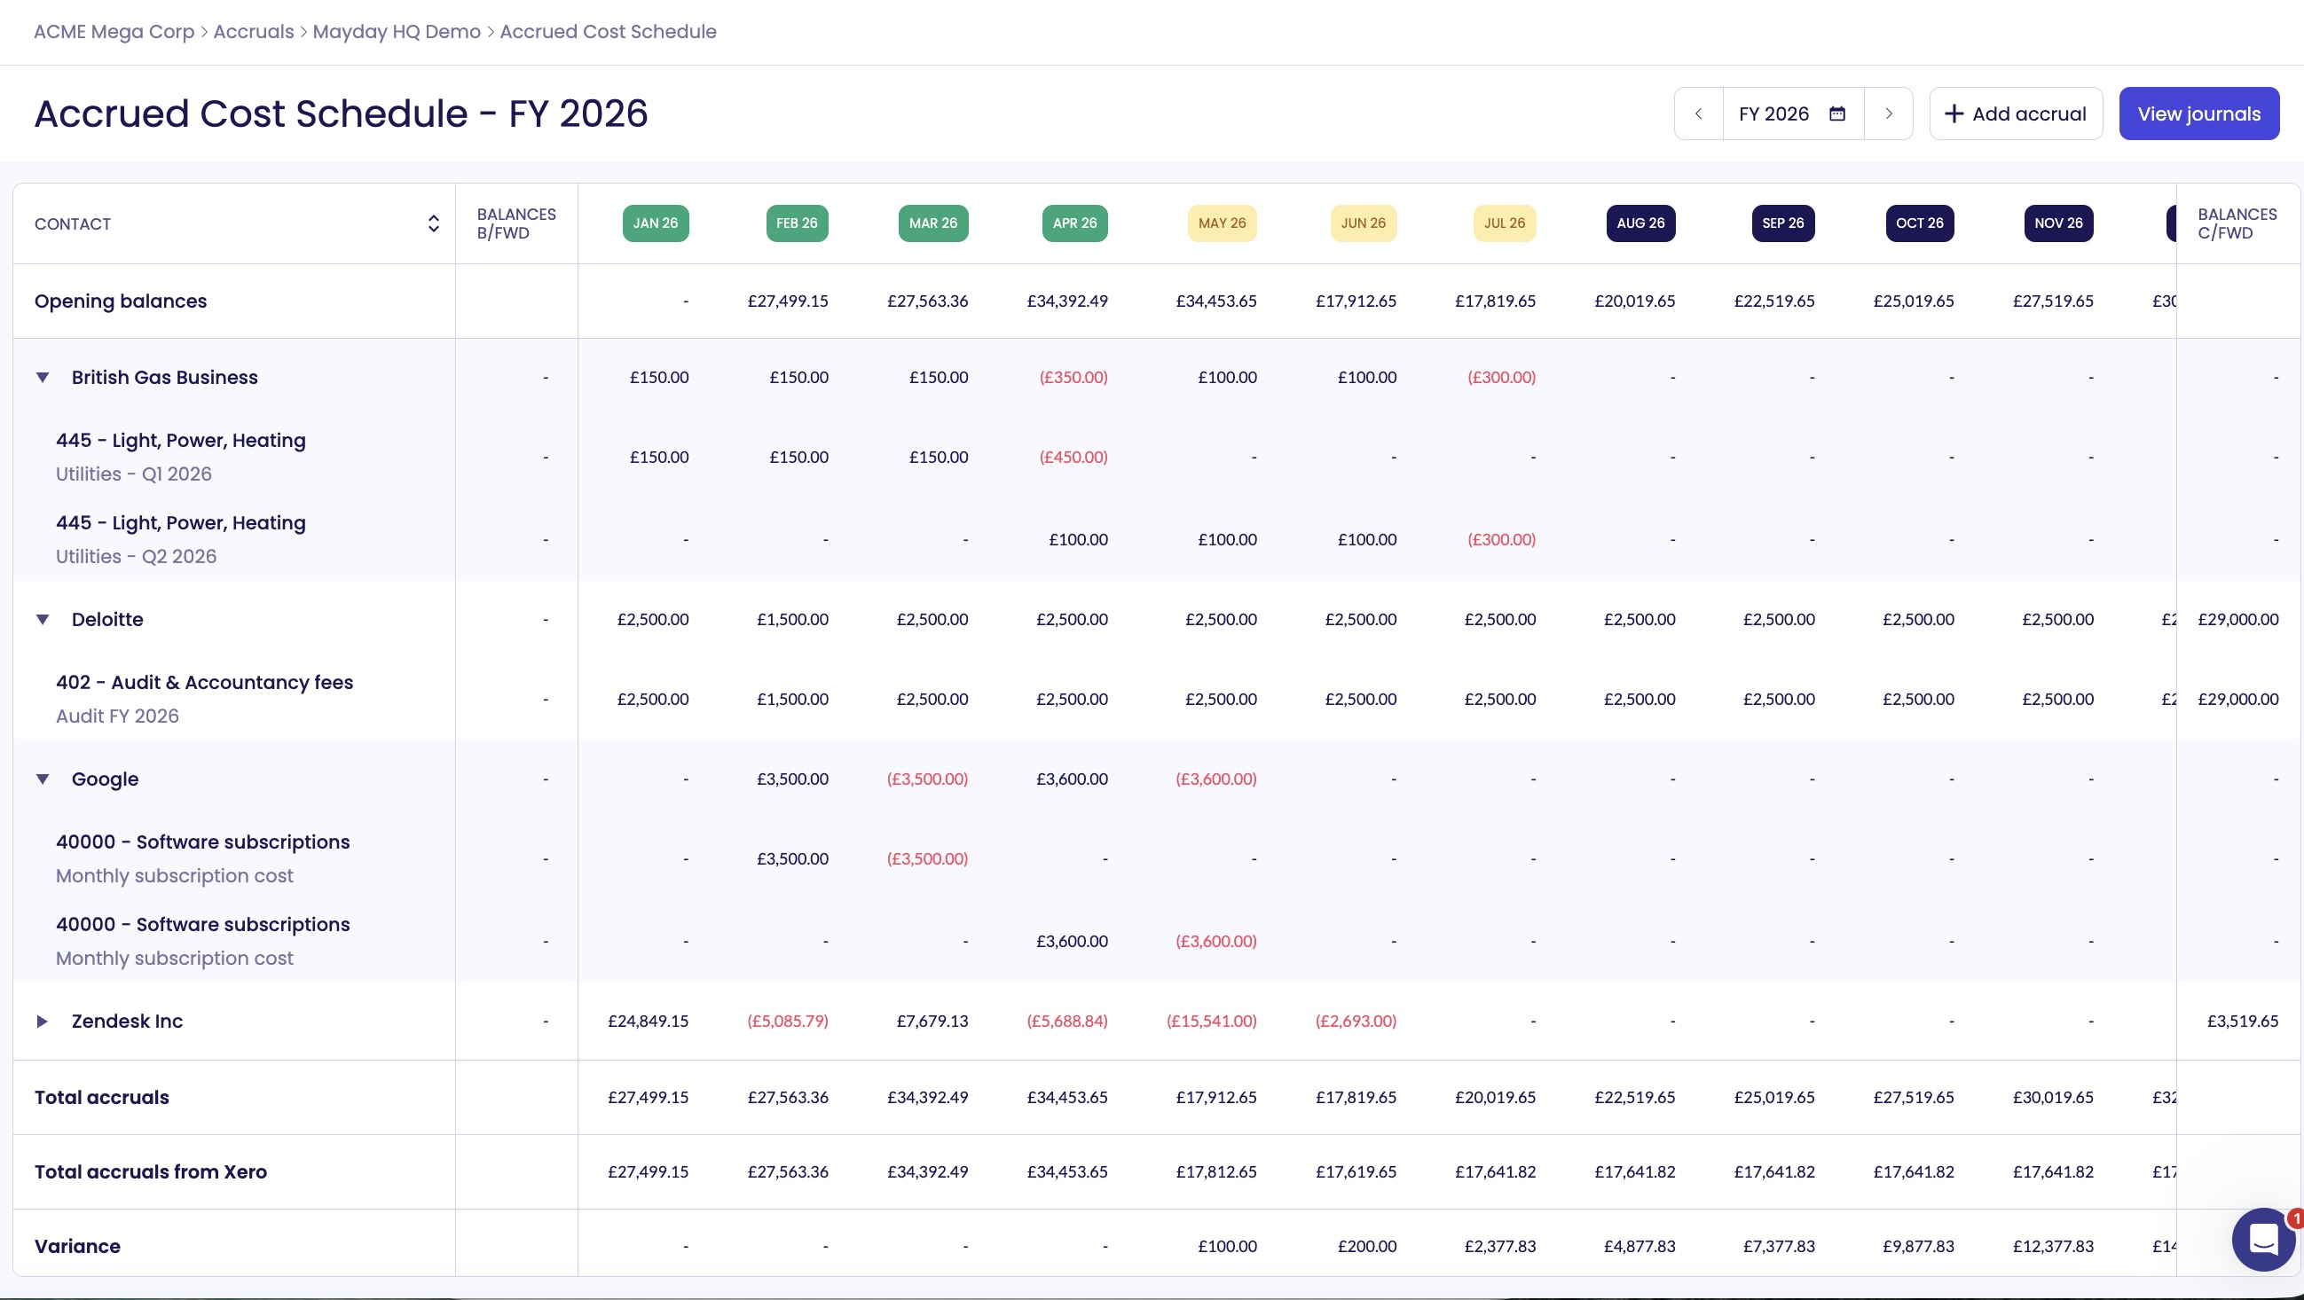Select the JUL 26 month badge
Viewport: 2304px width, 1300px height.
1505,223
